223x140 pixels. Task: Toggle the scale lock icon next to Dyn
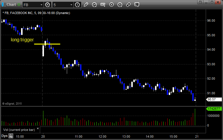click(11, 136)
